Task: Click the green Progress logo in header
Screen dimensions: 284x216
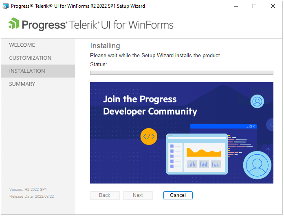Action: pyautogui.click(x=14, y=24)
